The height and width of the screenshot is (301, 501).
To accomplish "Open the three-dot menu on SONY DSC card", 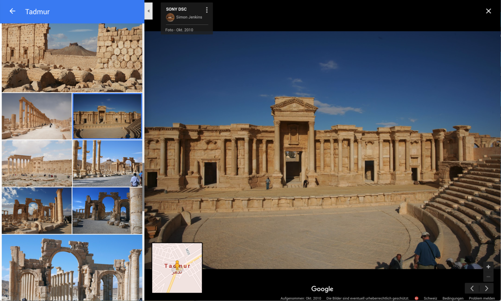I will click(x=206, y=10).
